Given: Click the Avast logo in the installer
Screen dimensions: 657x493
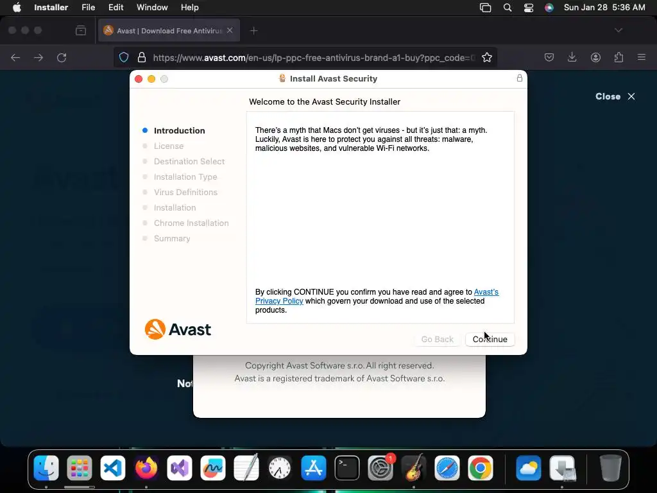Looking at the screenshot, I should (x=178, y=329).
